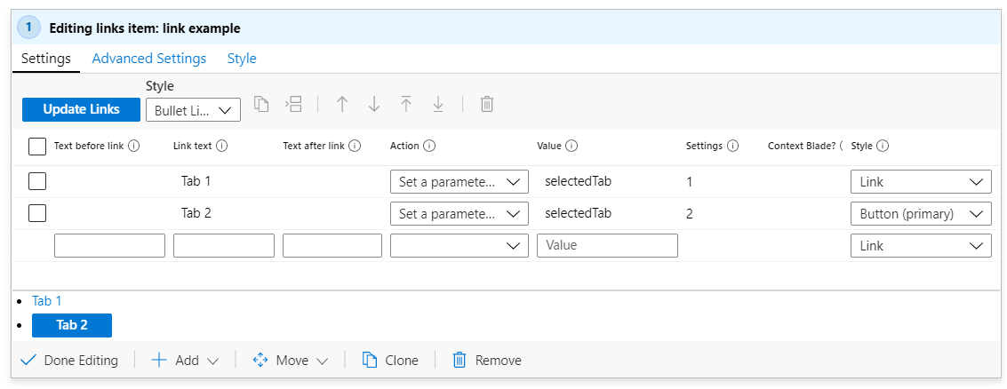Click the info icon beside Link text
1007x389 pixels.
click(x=222, y=147)
